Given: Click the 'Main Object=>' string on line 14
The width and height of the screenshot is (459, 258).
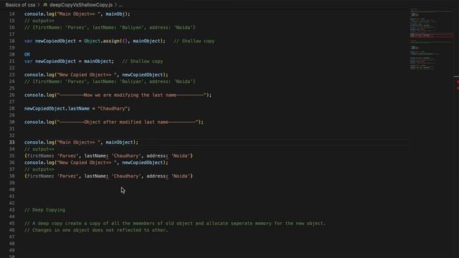Looking at the screenshot, I should 79,14.
